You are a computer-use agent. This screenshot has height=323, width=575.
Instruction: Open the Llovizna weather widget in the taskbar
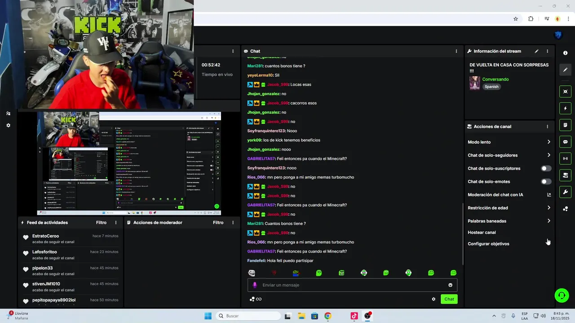tap(18, 316)
